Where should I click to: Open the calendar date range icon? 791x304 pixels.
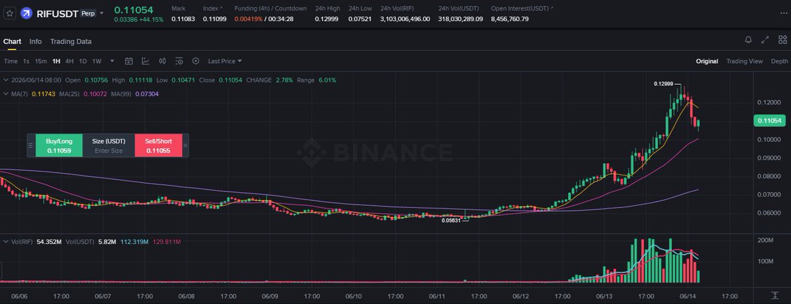tap(129, 61)
